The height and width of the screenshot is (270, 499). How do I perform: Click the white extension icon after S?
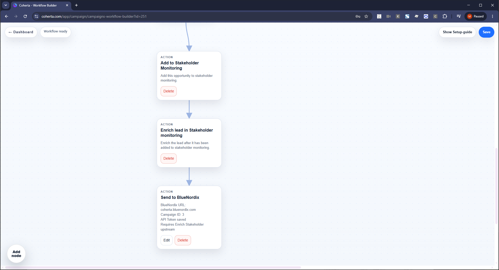click(417, 16)
